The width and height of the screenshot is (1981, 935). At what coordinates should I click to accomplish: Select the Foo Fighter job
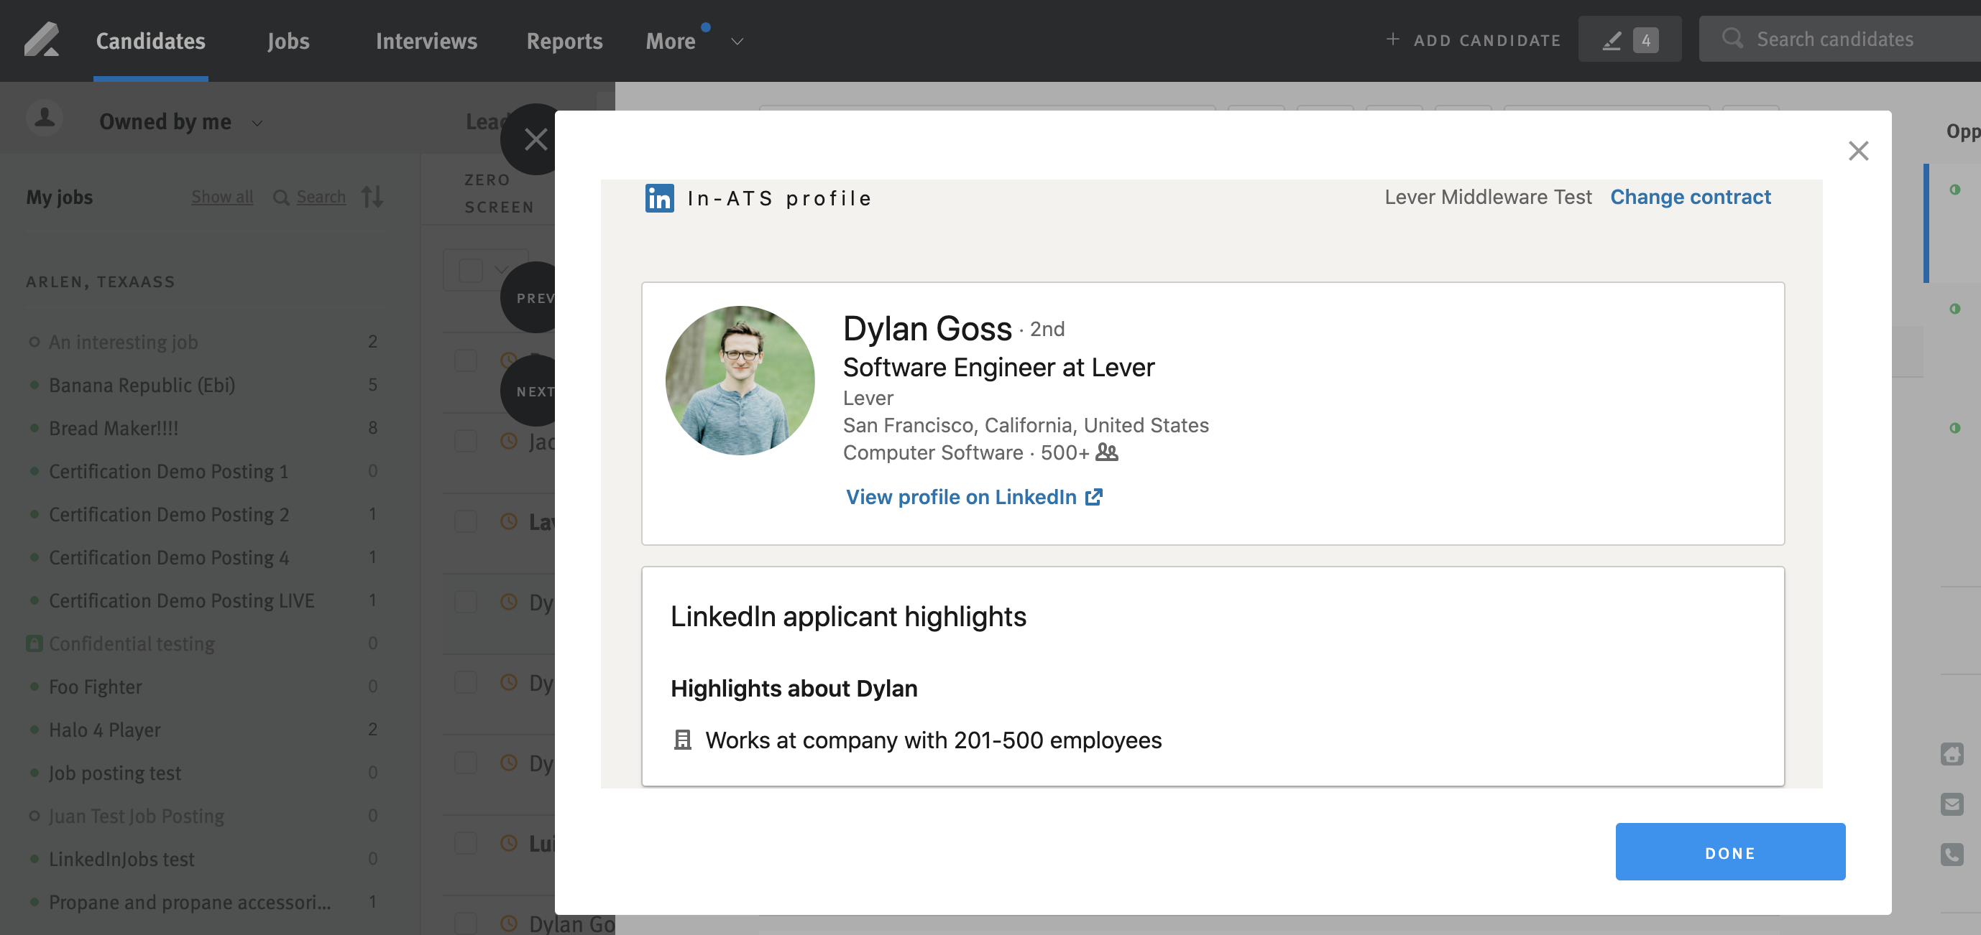click(x=96, y=686)
